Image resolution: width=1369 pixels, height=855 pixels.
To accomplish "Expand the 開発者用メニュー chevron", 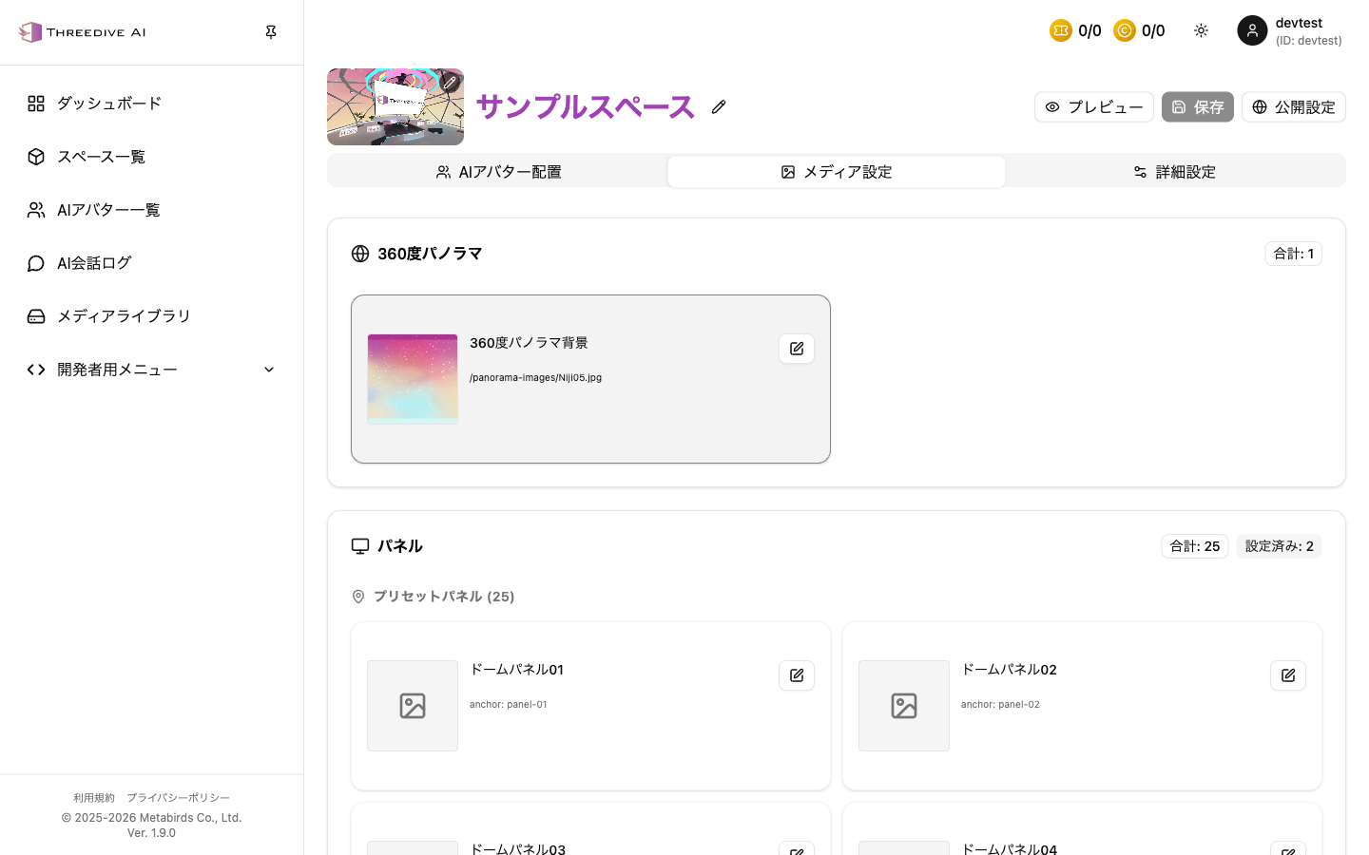I will (x=269, y=370).
